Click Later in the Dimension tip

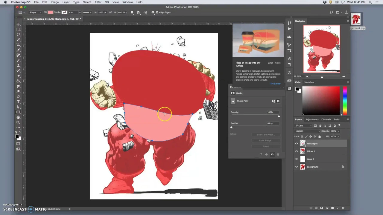tap(270, 63)
